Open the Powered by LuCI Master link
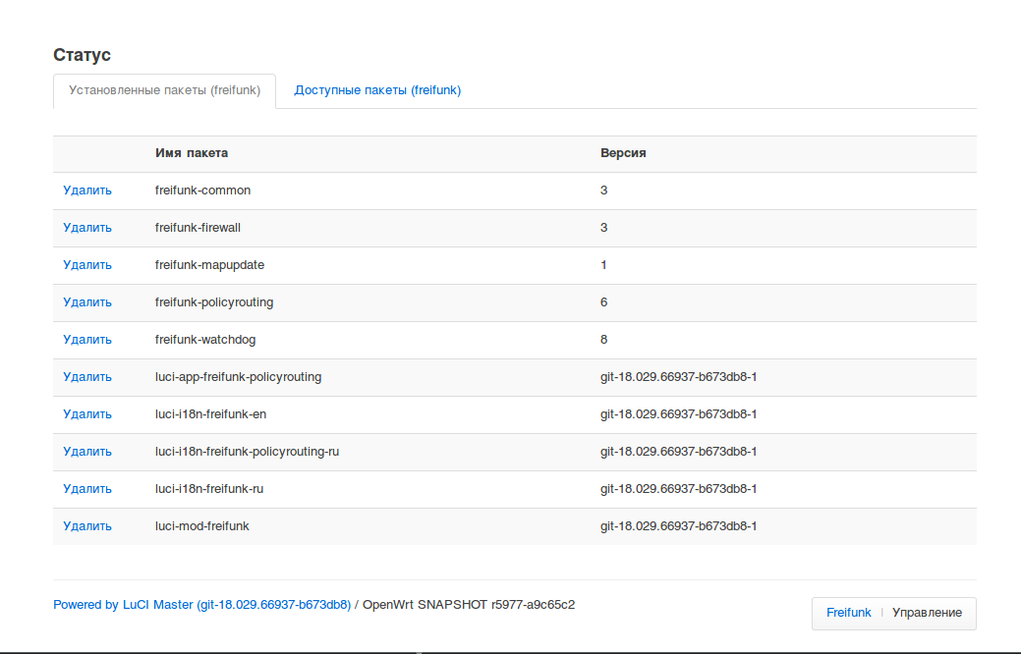1021x654 pixels. [x=201, y=605]
